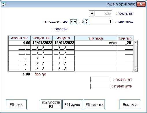Click the table scrollbar up arrow
The image size is (147, 113).
tap(136, 43)
